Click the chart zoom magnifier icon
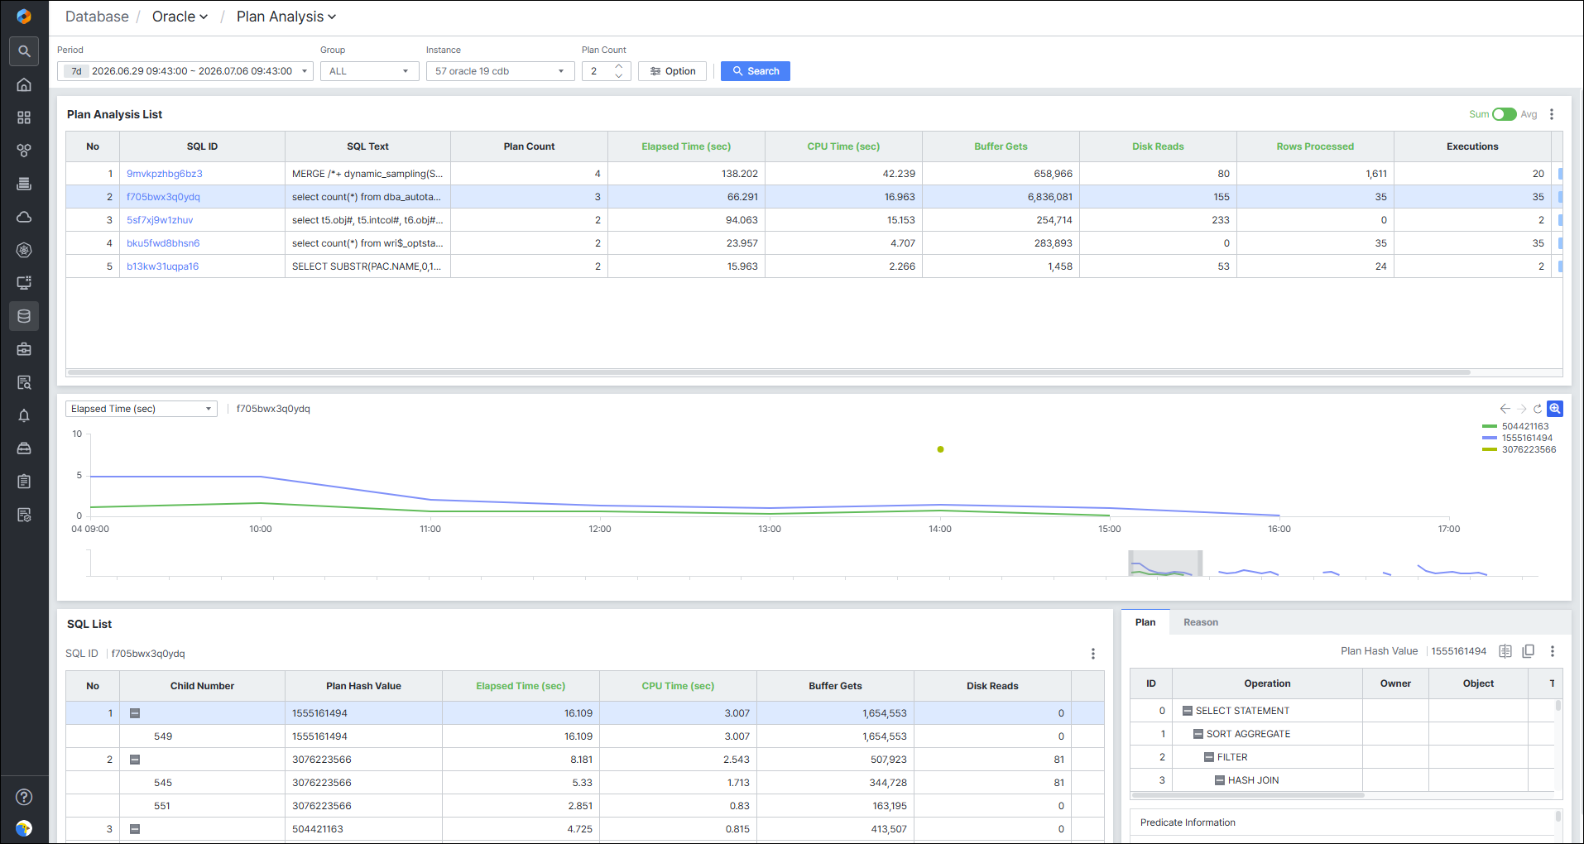This screenshot has height=844, width=1584. point(1555,409)
